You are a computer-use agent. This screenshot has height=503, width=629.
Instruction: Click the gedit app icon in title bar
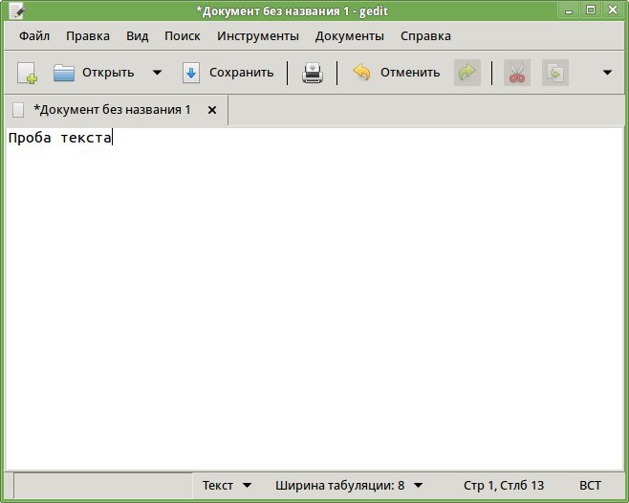pos(16,11)
